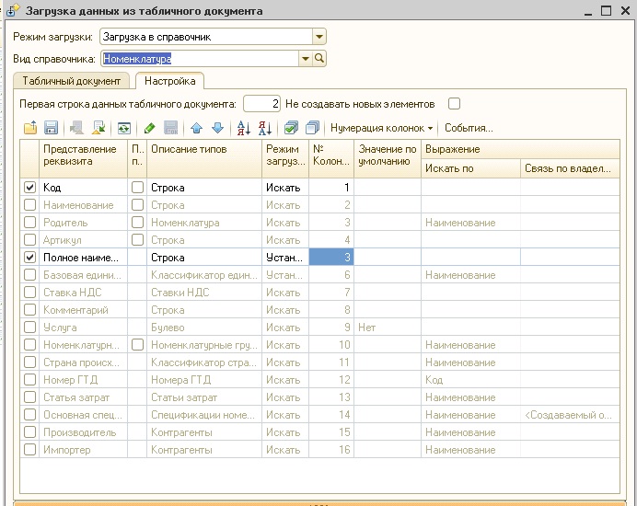The height and width of the screenshot is (506, 637).
Task: Sort descending with the Я-А icon
Action: pyautogui.click(x=265, y=128)
